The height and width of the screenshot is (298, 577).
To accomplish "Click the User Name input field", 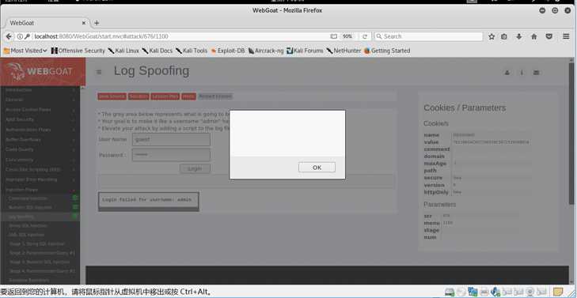I will click(171, 140).
